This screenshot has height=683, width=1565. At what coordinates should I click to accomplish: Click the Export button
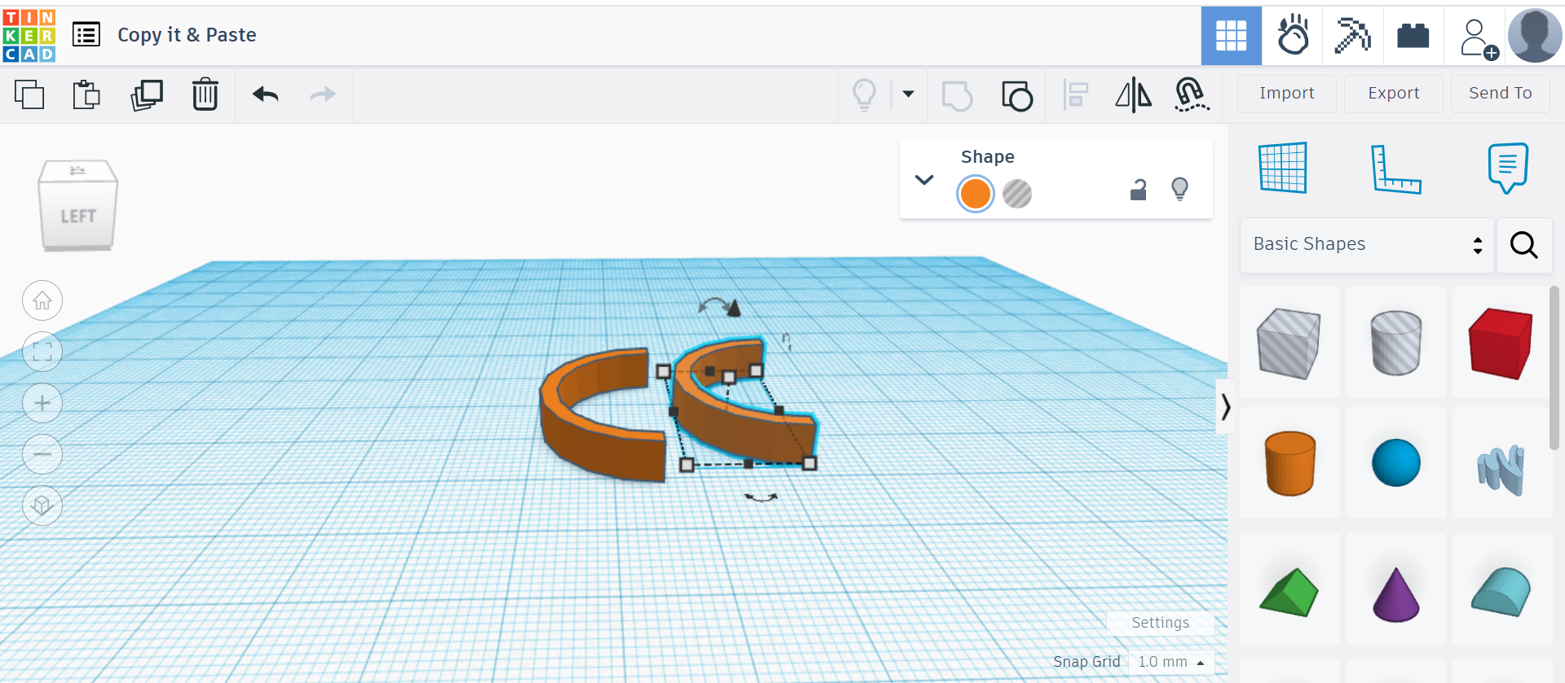click(x=1393, y=94)
